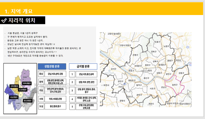Click the '광명시' label on large map
Screen dimensions: 205x119
pos(122,101)
